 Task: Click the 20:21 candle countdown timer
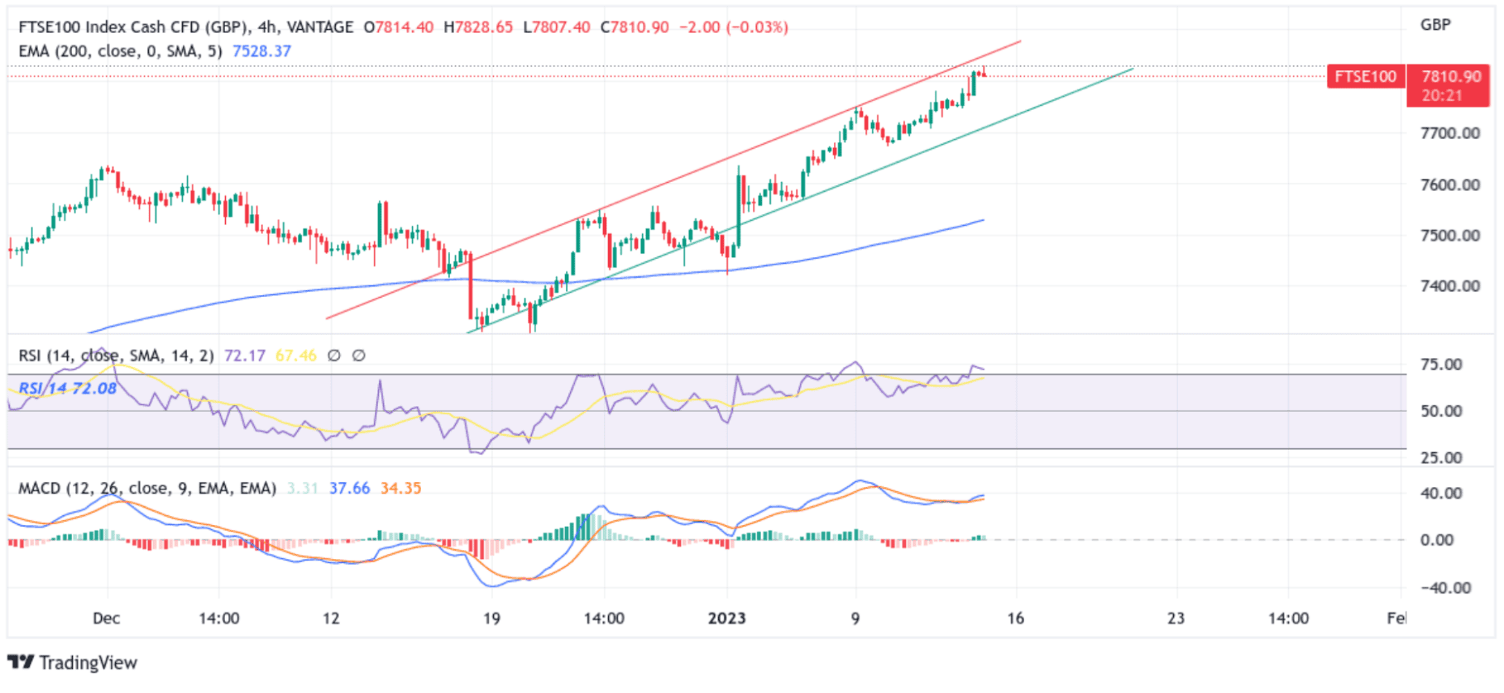coord(1442,96)
